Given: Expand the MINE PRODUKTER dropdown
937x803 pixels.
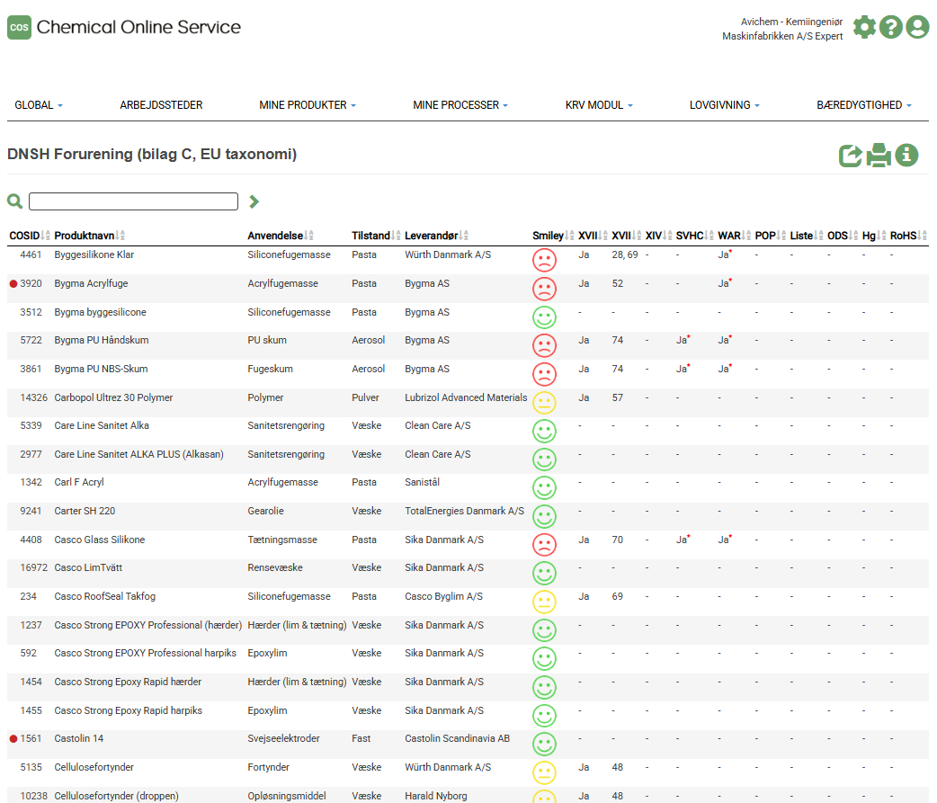Looking at the screenshot, I should 308,105.
